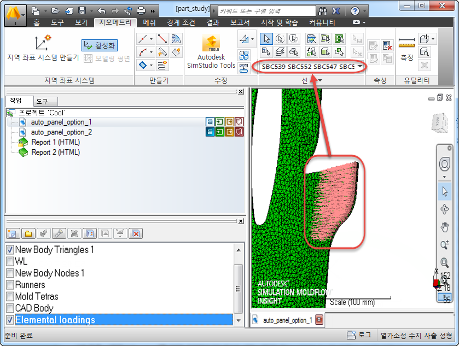The image size is (459, 346).
Task: Click the binoculars search icon
Action: (x=323, y=11)
